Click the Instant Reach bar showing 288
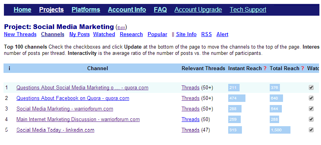This screenshot has height=145, width=321. click(x=235, y=109)
